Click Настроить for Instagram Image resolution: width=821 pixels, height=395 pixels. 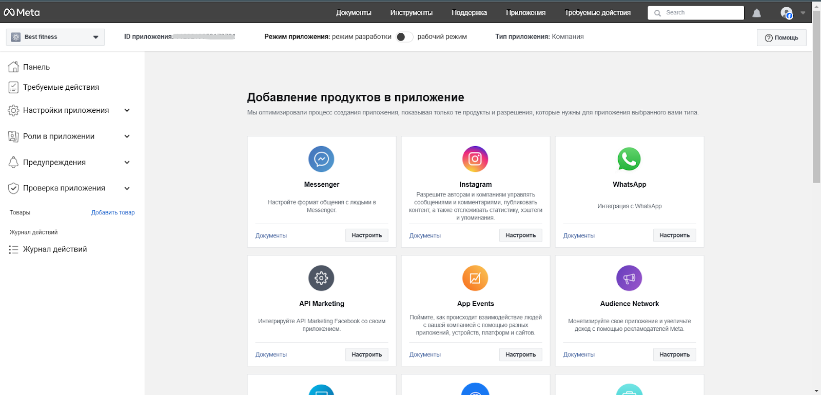click(521, 235)
